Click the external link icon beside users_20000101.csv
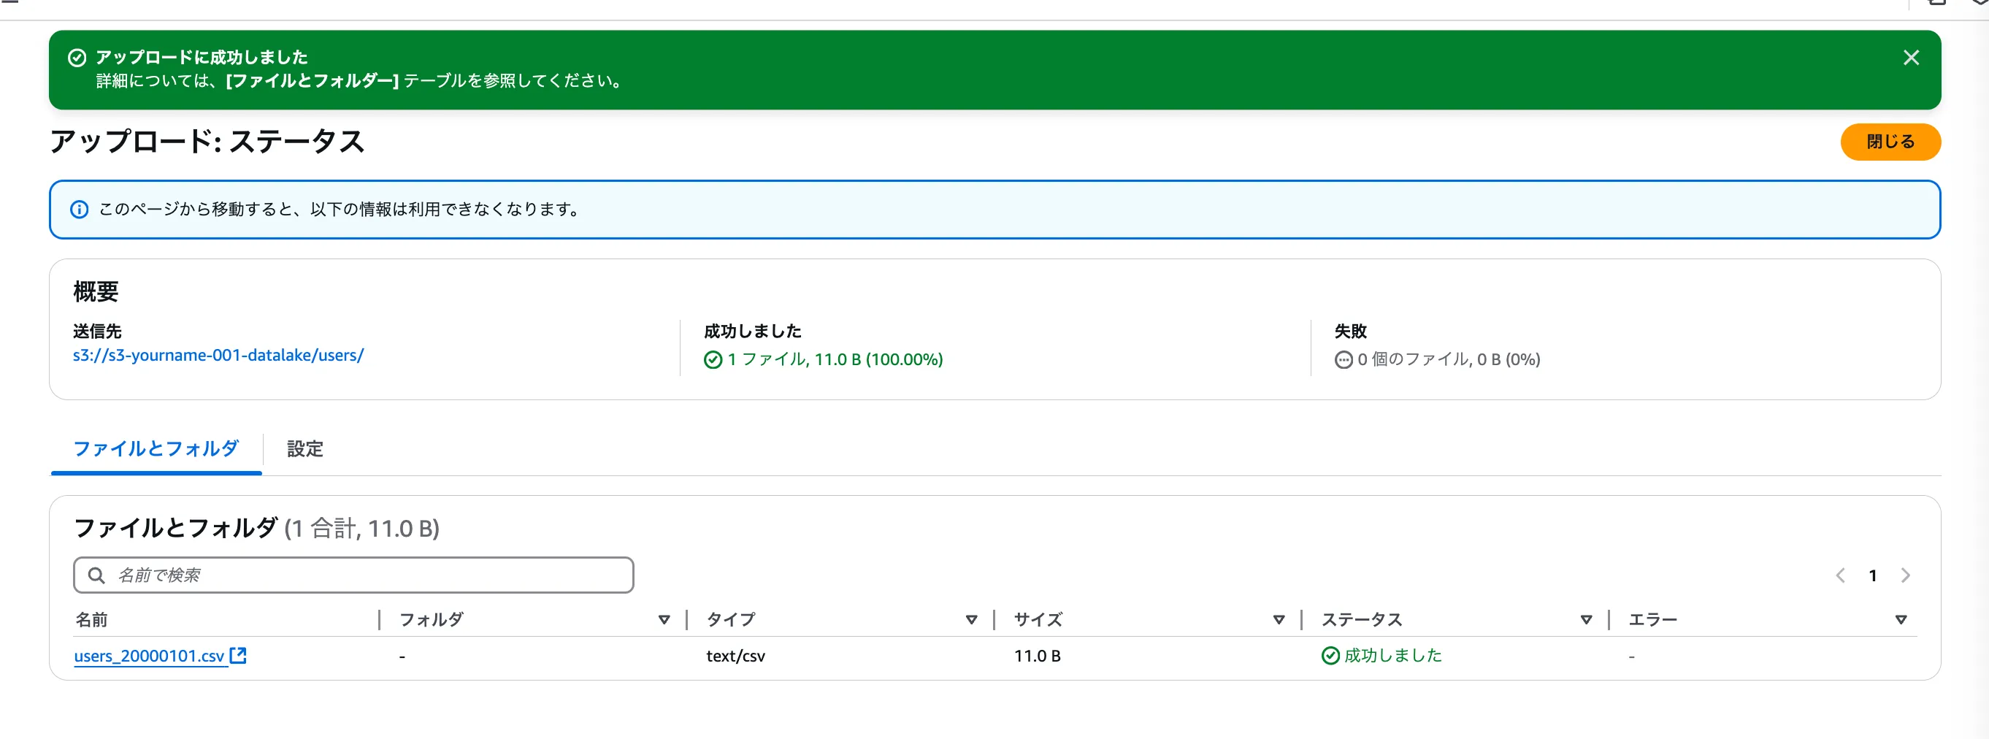 pyautogui.click(x=239, y=656)
